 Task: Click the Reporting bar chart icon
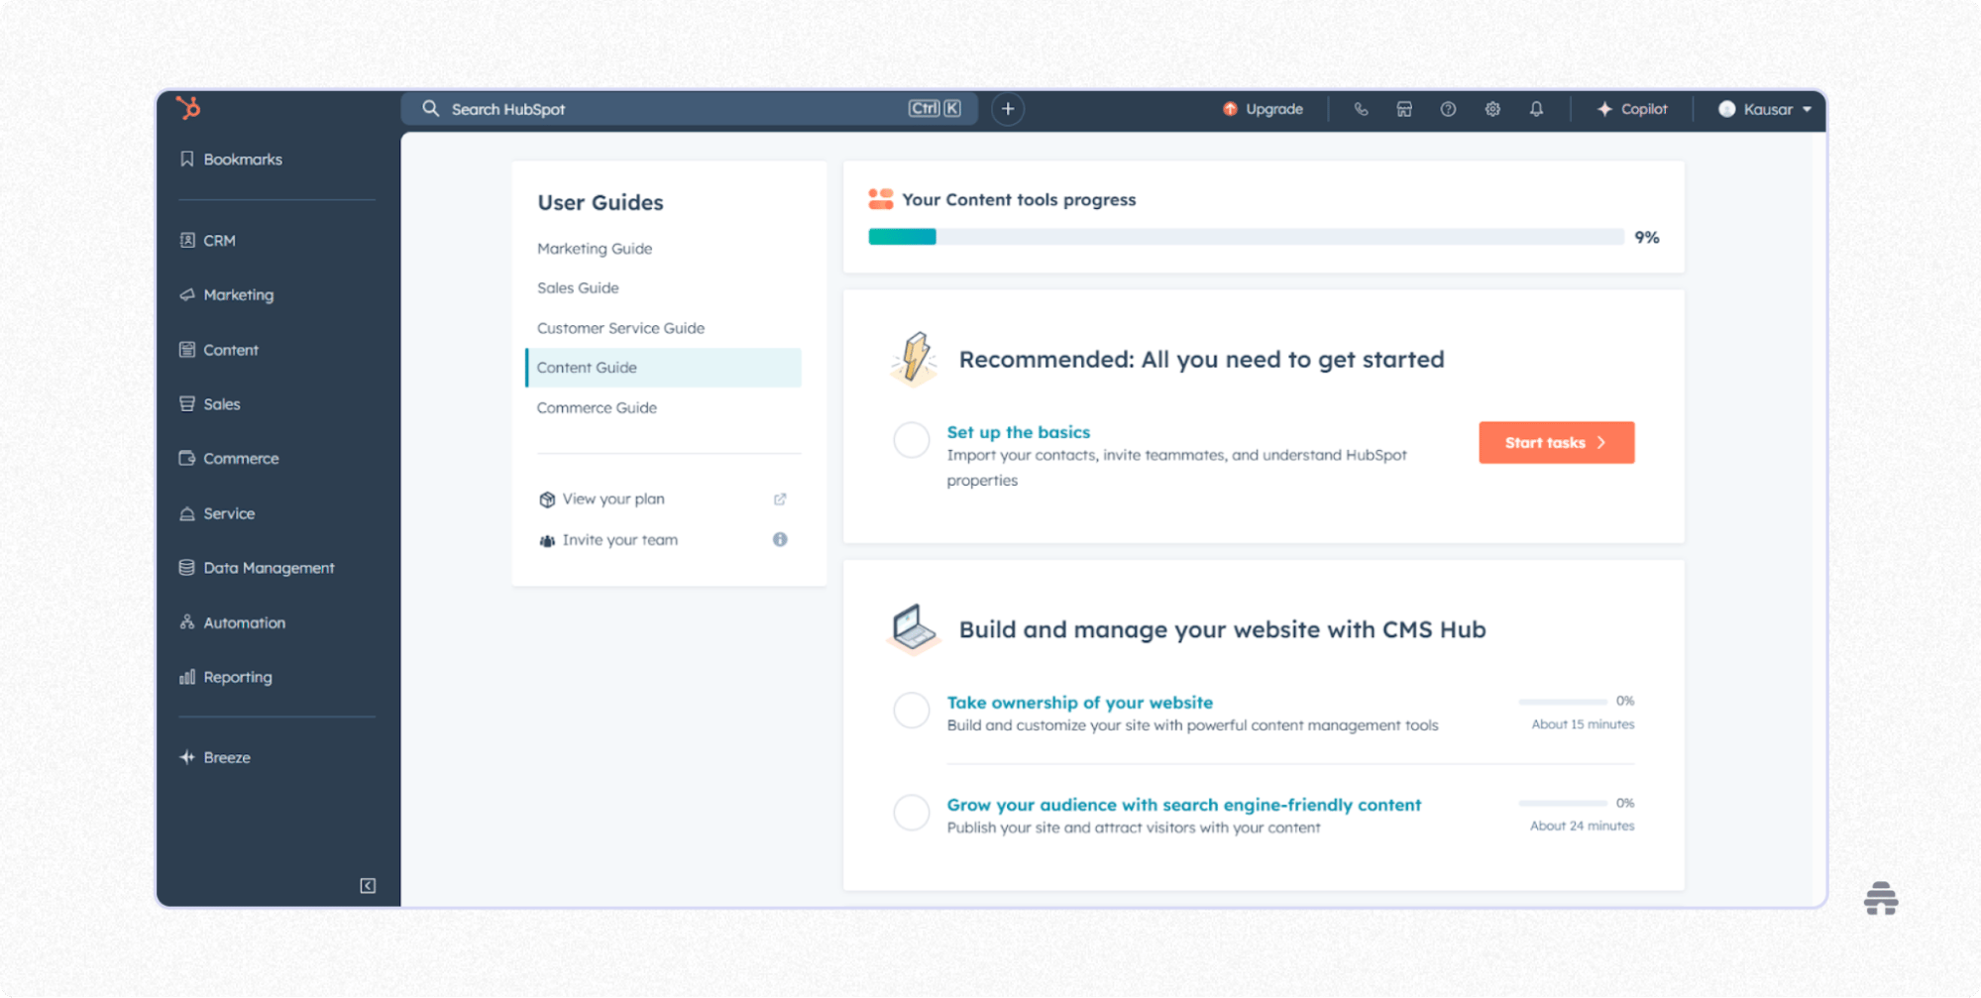point(186,677)
